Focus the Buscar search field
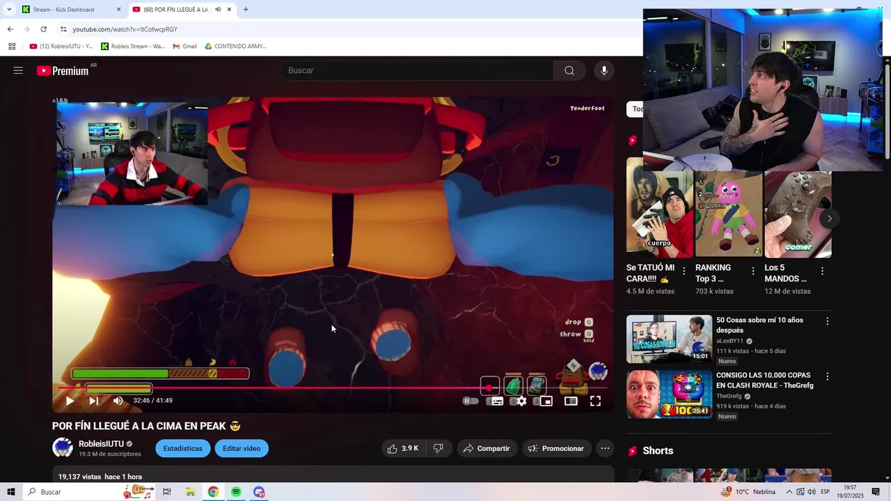891x501 pixels. (x=416, y=70)
